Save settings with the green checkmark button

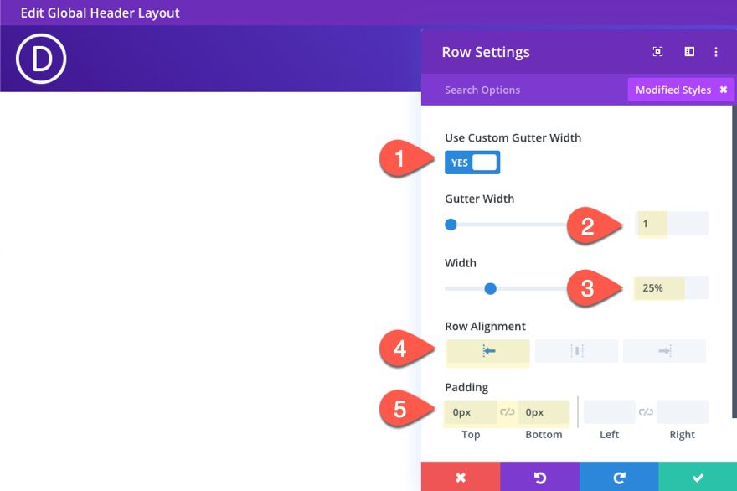pos(697,478)
